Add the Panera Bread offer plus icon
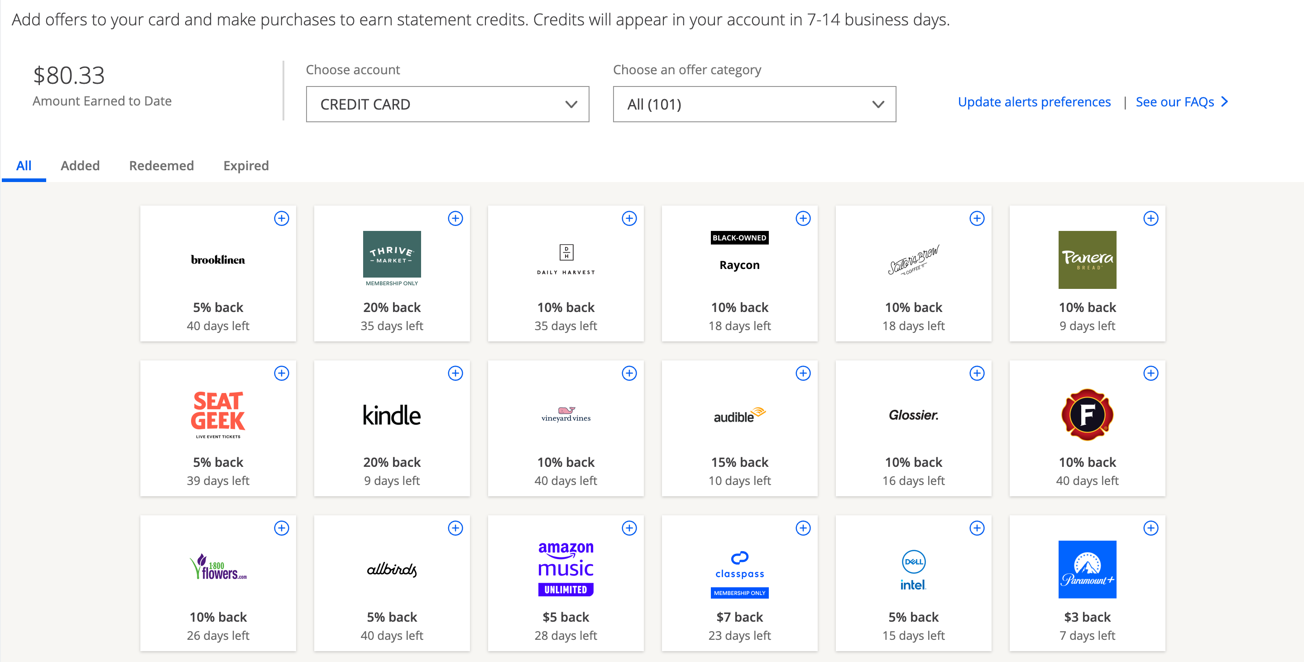The height and width of the screenshot is (662, 1304). point(1151,218)
